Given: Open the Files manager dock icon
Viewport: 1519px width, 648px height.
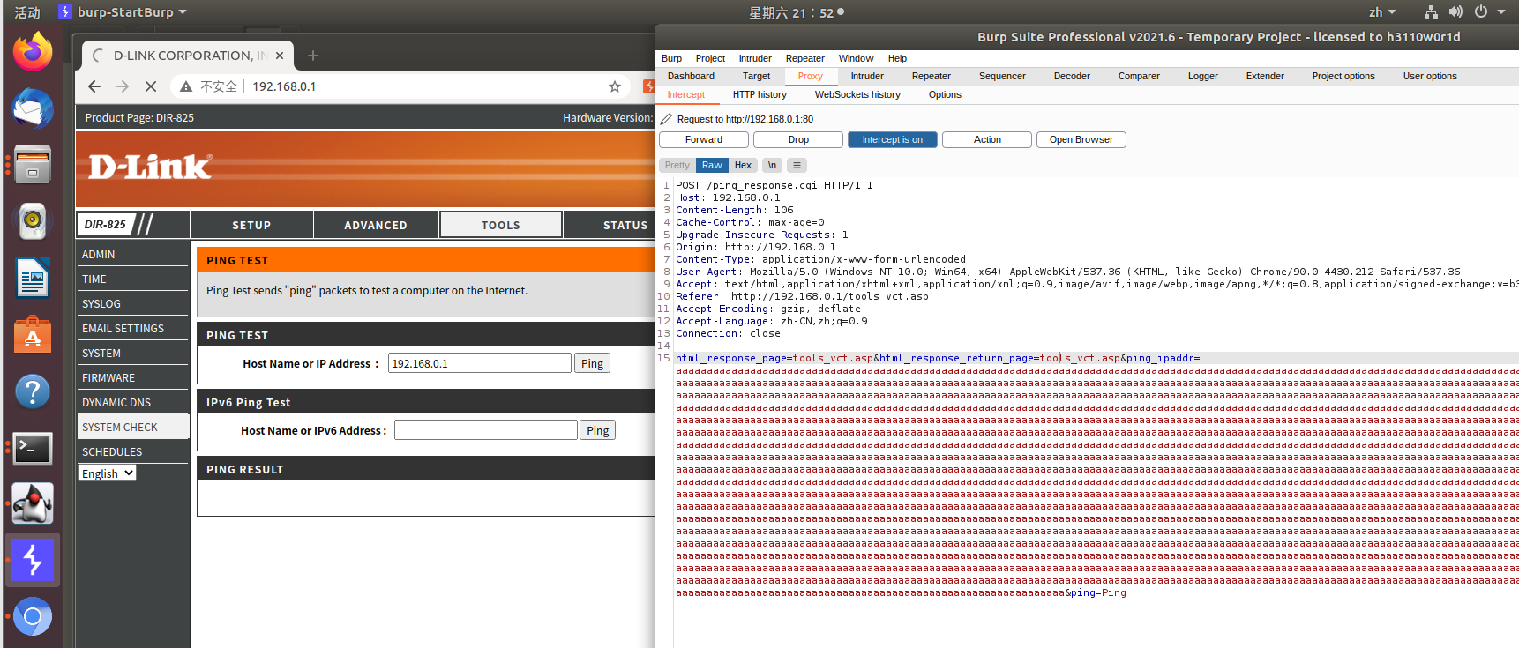Looking at the screenshot, I should point(33,165).
